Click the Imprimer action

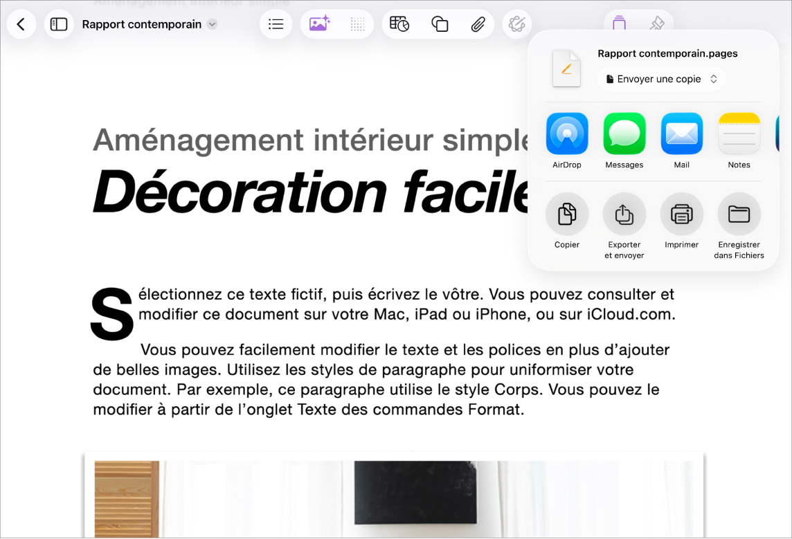pos(681,221)
